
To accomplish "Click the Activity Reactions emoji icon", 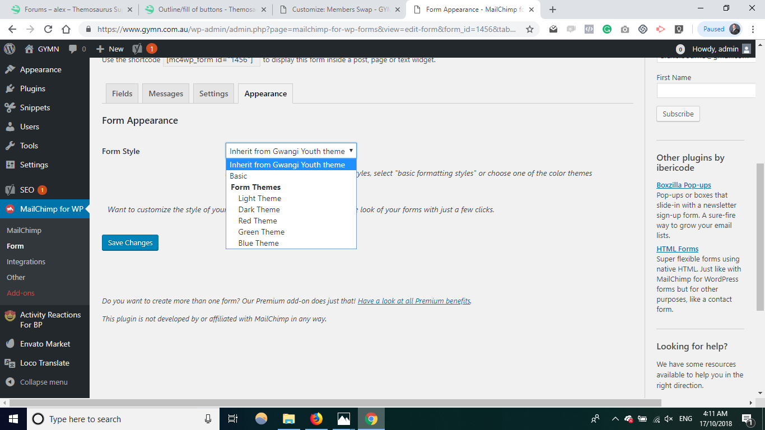I will point(10,315).
